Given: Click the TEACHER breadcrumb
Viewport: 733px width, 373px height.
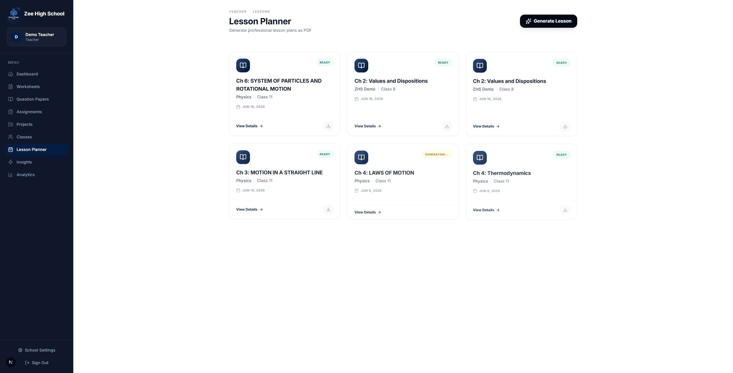Looking at the screenshot, I should pos(238,12).
